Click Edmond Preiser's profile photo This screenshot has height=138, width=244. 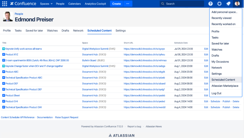click(8, 16)
